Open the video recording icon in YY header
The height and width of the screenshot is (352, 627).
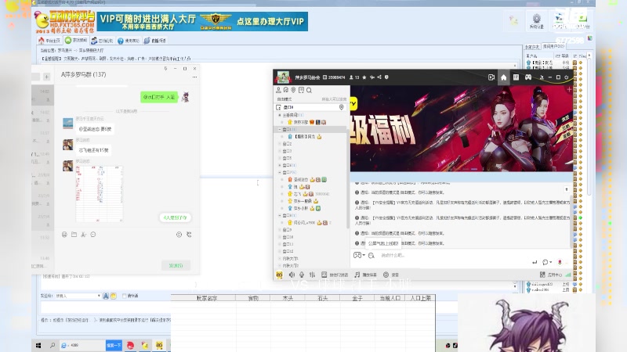point(491,77)
